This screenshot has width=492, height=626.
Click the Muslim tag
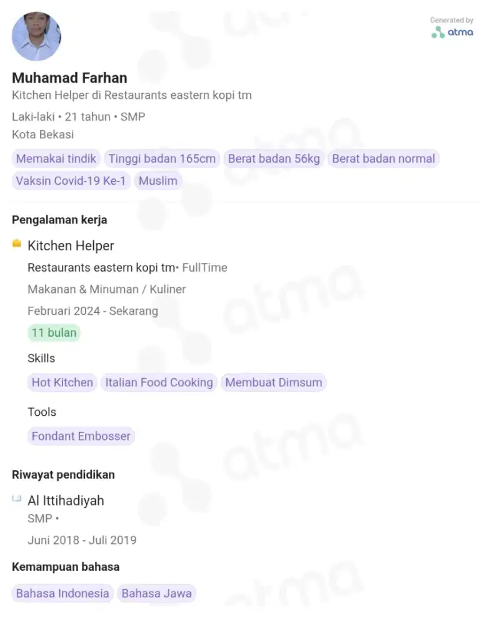point(158,181)
